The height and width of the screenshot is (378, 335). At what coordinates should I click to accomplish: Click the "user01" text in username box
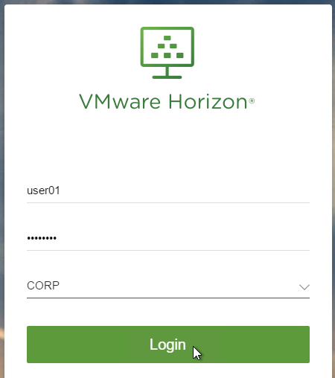click(x=43, y=190)
